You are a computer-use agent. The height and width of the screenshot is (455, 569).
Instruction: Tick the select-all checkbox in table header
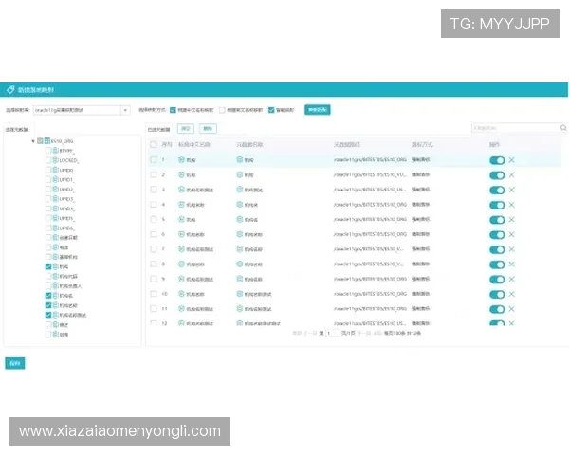153,145
